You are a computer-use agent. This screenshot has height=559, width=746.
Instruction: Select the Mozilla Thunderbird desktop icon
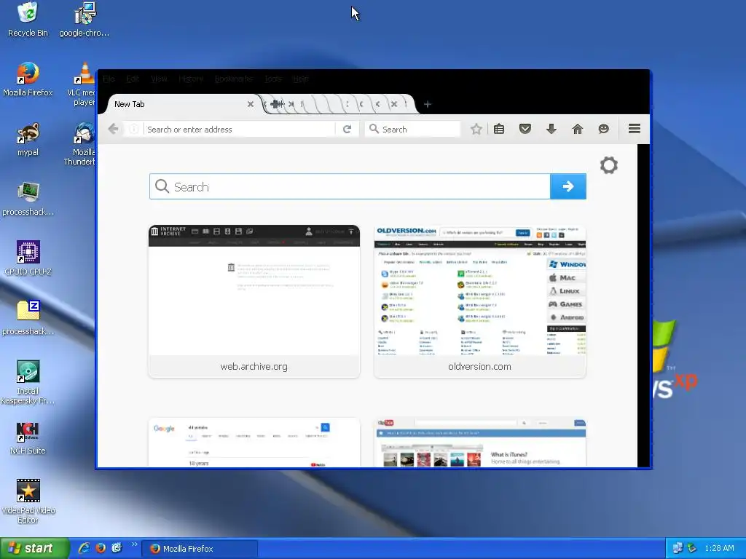(x=80, y=144)
